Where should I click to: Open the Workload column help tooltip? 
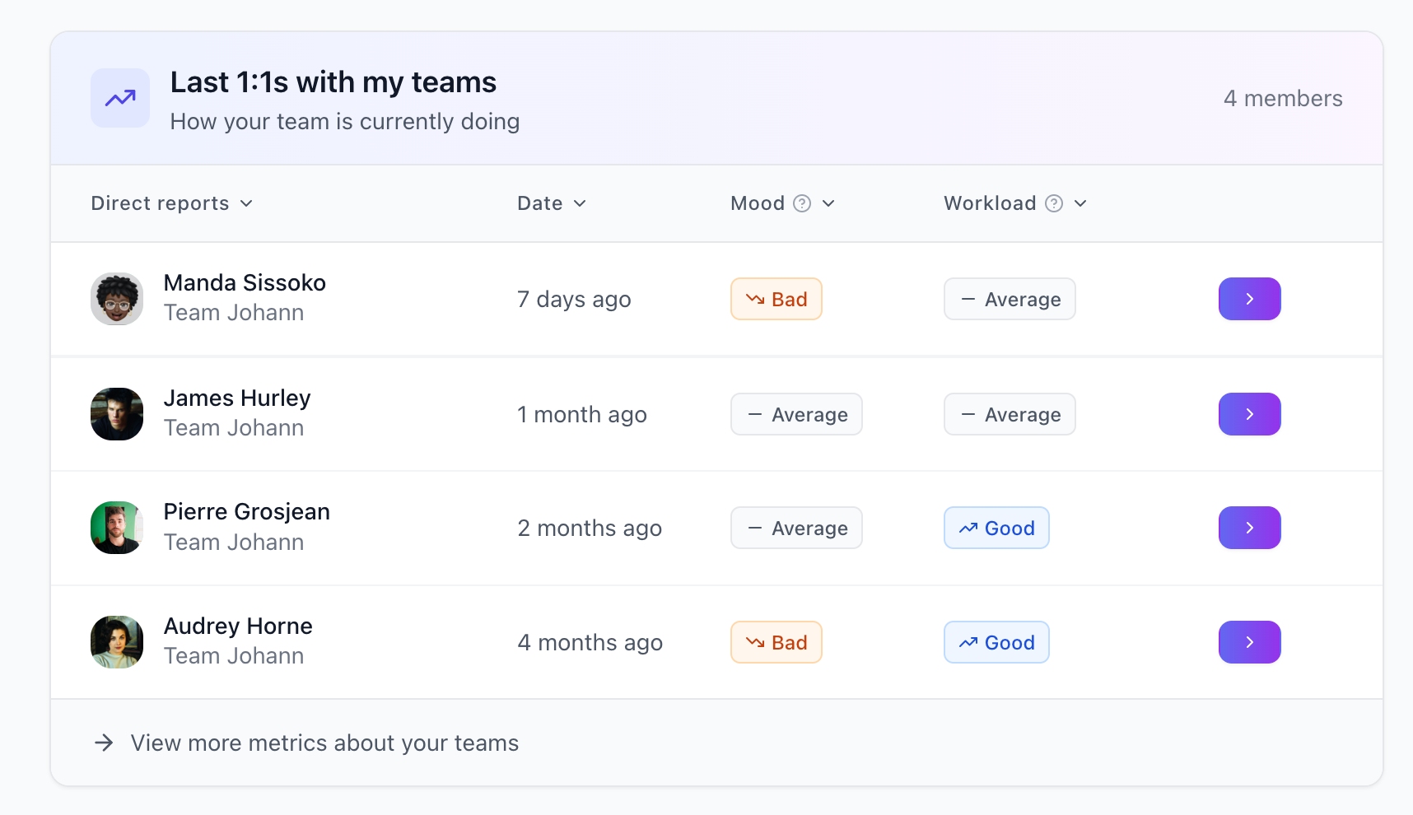click(1055, 203)
